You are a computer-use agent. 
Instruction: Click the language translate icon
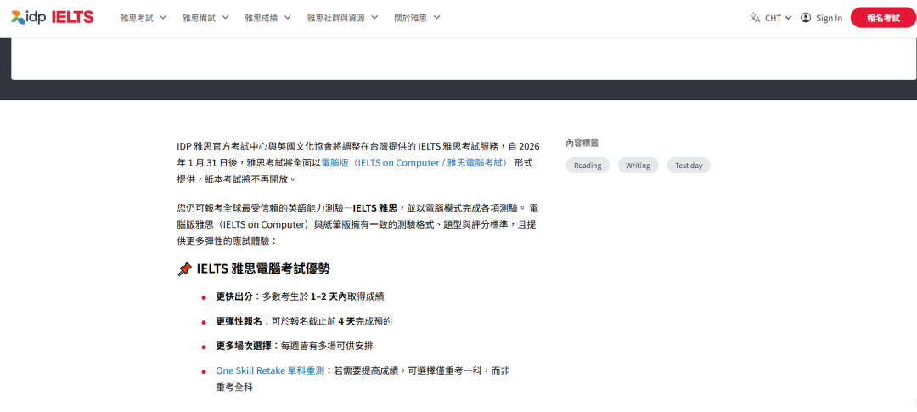pyautogui.click(x=755, y=18)
